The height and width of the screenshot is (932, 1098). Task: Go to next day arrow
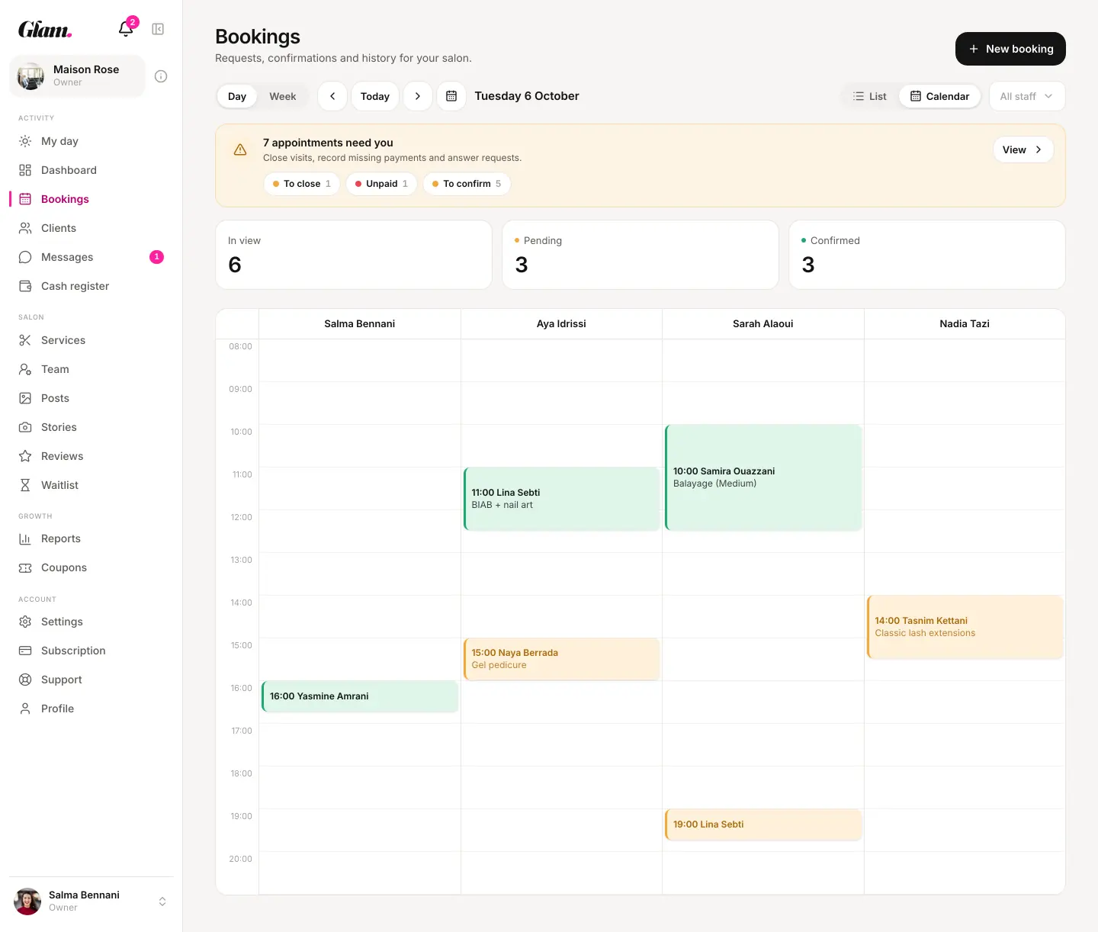[x=418, y=96]
